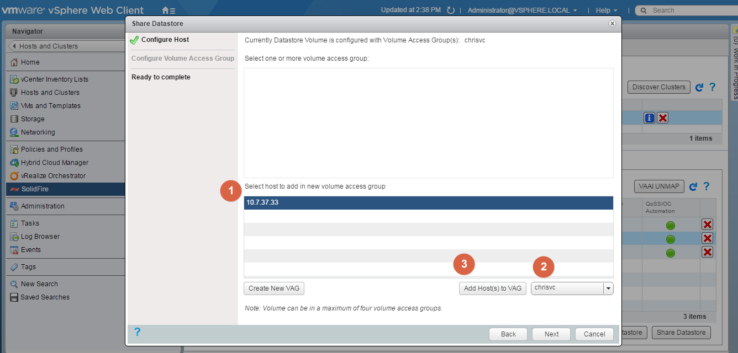Delete third datastore row with red X
Viewport: 738px width, 353px height.
pos(707,252)
